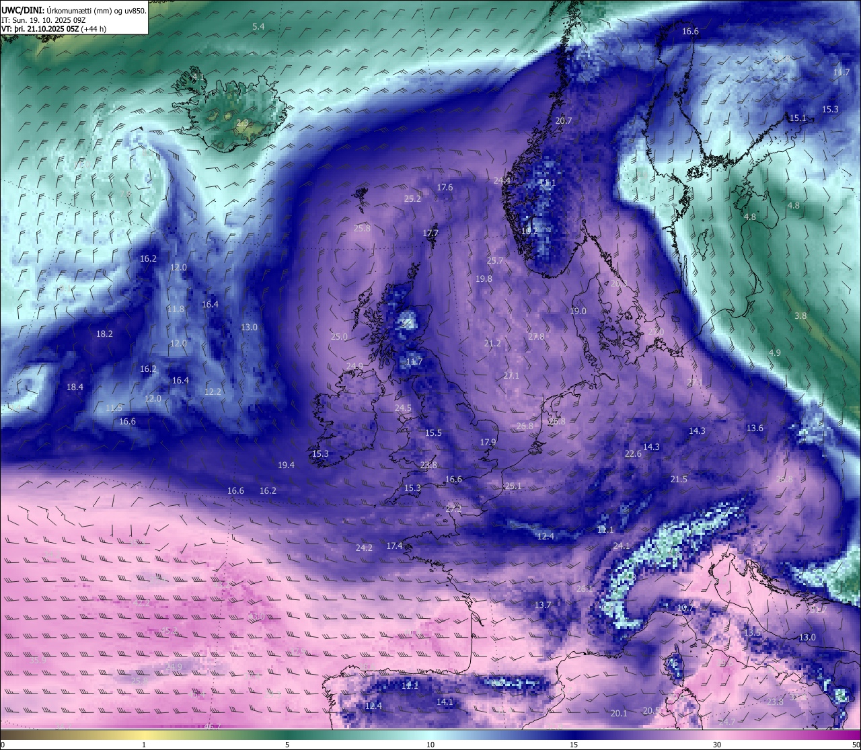Click the 24.2 value label
This screenshot has width=861, height=750.
click(x=364, y=548)
